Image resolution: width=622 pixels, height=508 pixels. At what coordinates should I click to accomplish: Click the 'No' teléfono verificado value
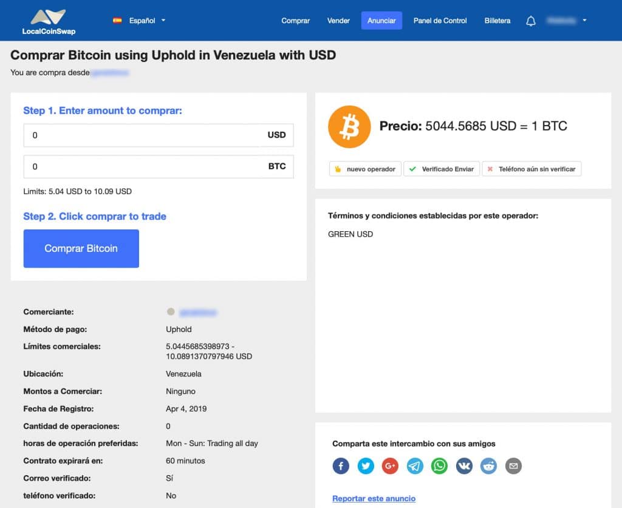point(171,496)
